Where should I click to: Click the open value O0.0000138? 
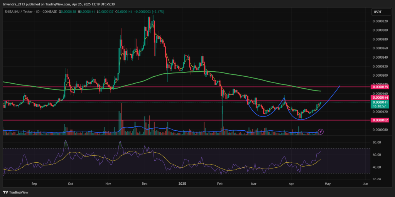[x=66, y=12]
